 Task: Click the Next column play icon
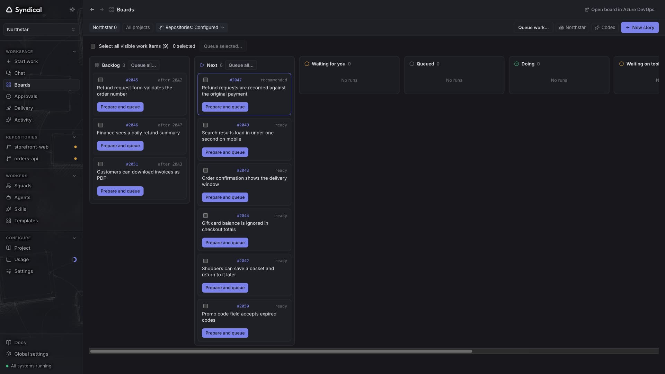tap(202, 65)
